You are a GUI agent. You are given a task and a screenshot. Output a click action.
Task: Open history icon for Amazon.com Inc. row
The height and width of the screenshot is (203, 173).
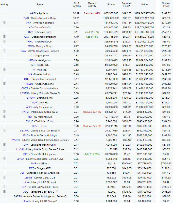4,84
